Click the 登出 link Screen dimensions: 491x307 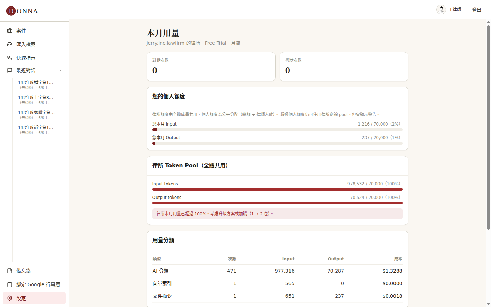477,10
